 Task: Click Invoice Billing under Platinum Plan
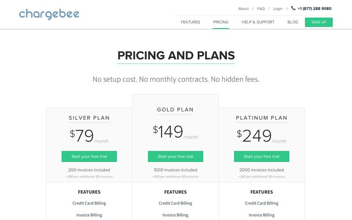tap(261, 215)
